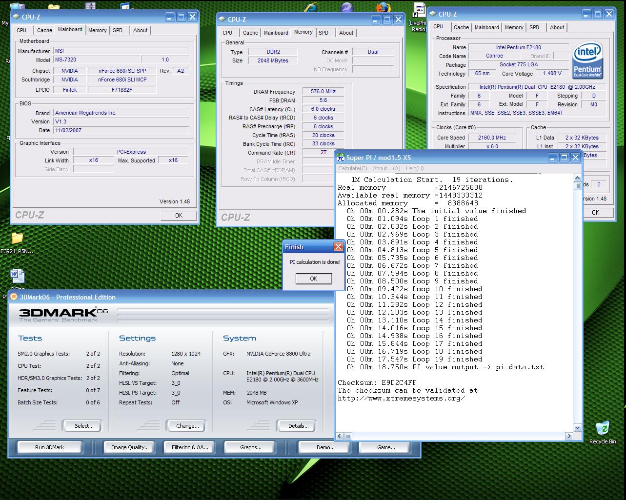
Task: Click the Intel Pentium logo in CPU-Z
Action: [588, 61]
